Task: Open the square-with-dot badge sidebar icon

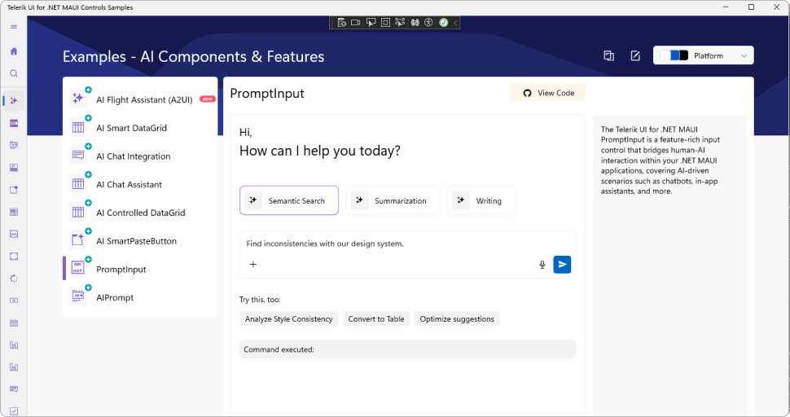Action: tap(14, 190)
